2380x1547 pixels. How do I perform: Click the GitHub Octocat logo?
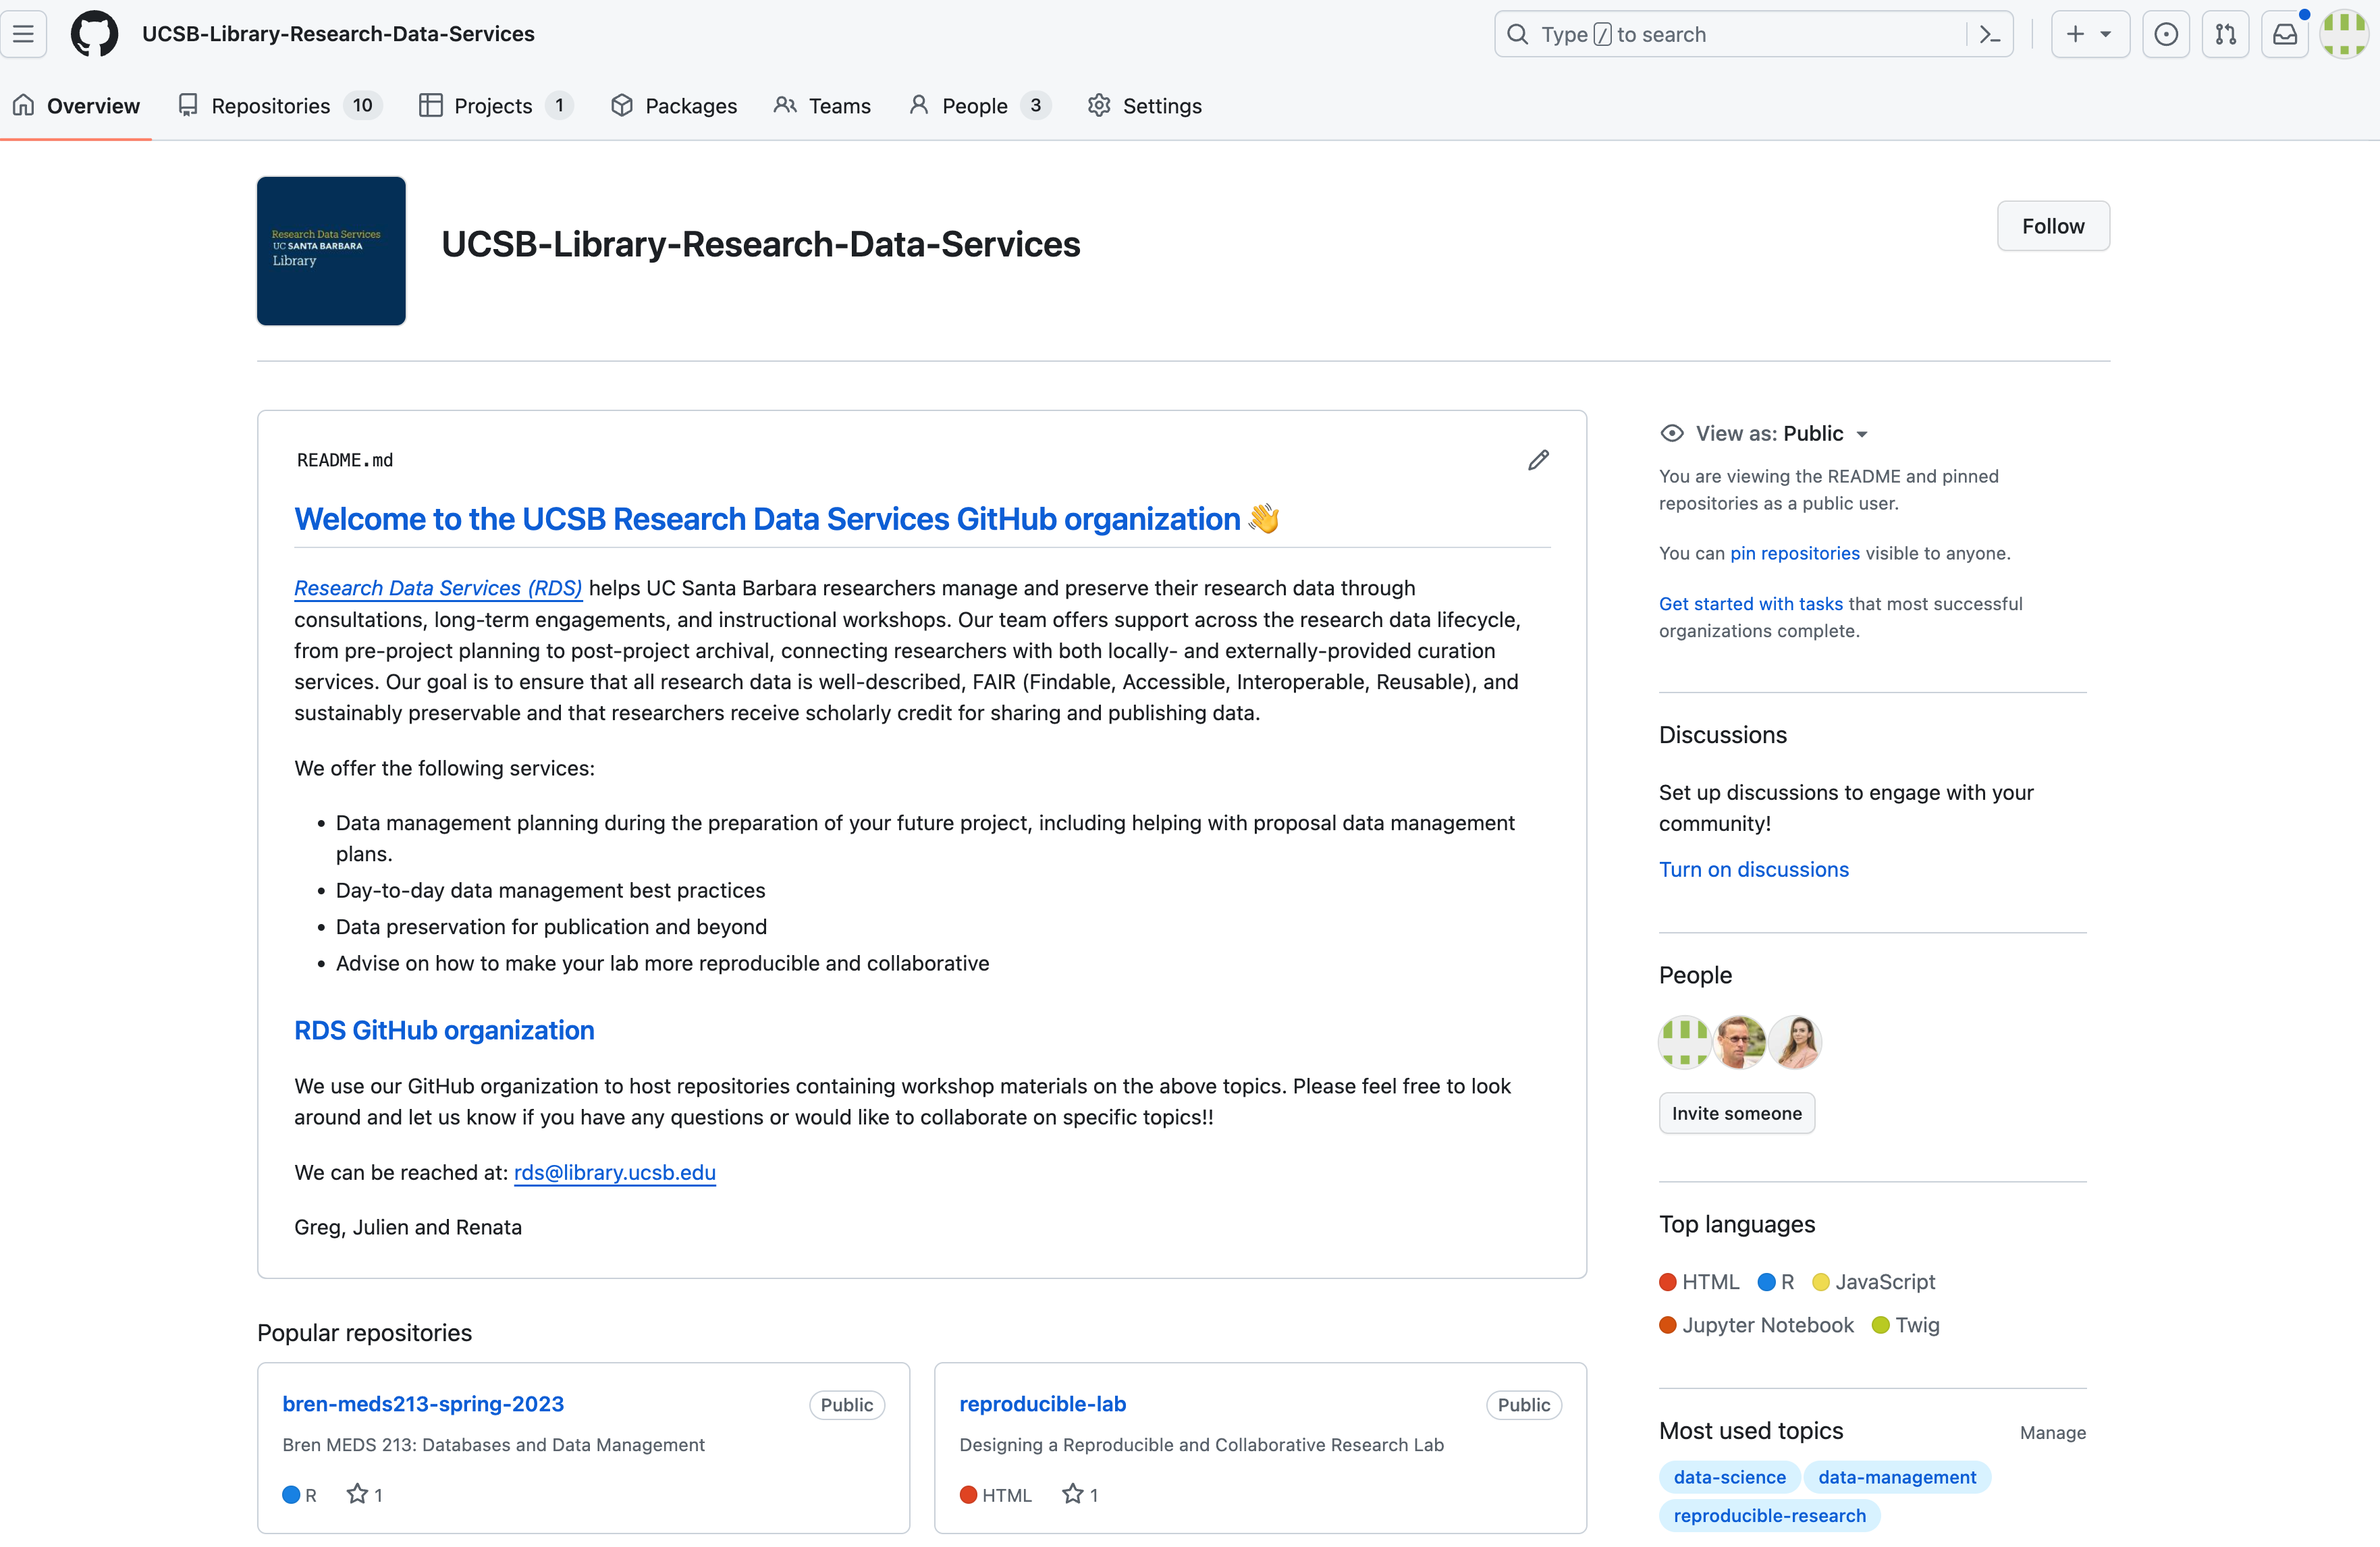point(94,34)
